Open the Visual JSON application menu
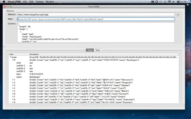The height and width of the screenshot is (119, 191). pyautogui.click(x=14, y=2)
